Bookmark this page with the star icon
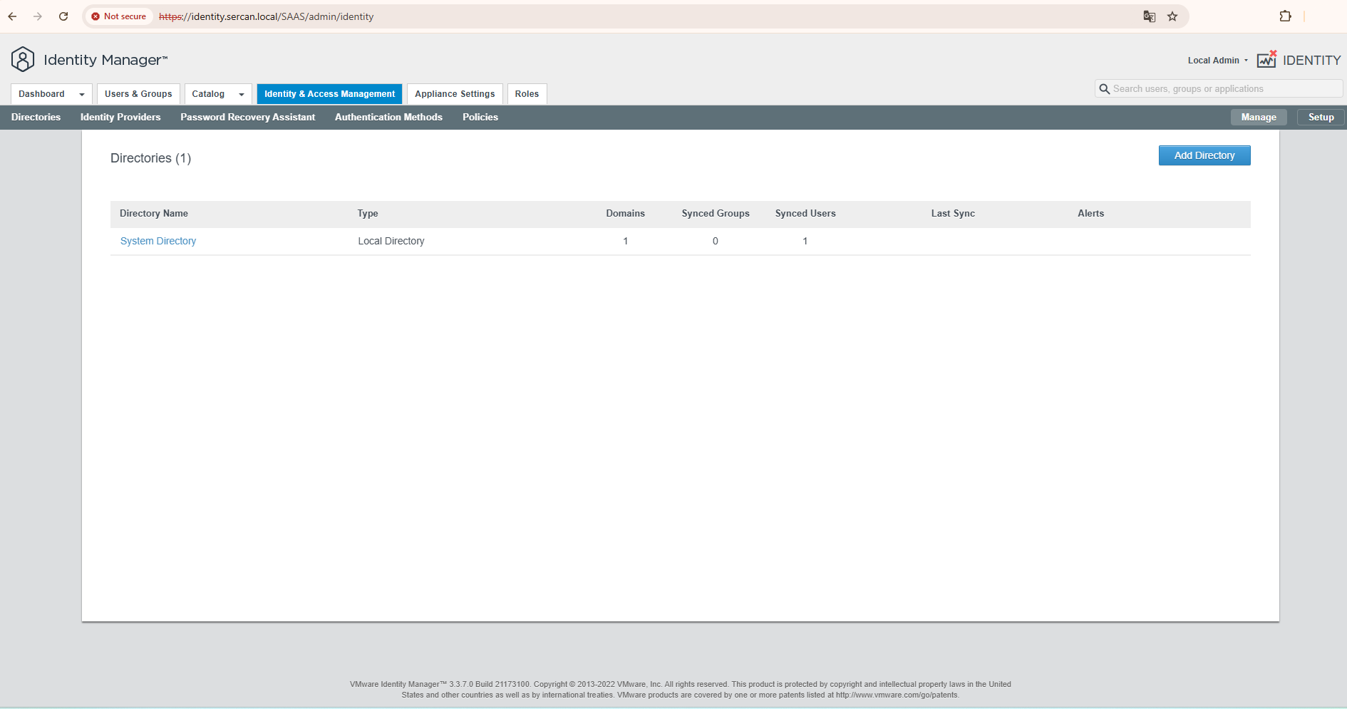Image resolution: width=1347 pixels, height=709 pixels. pyautogui.click(x=1172, y=16)
